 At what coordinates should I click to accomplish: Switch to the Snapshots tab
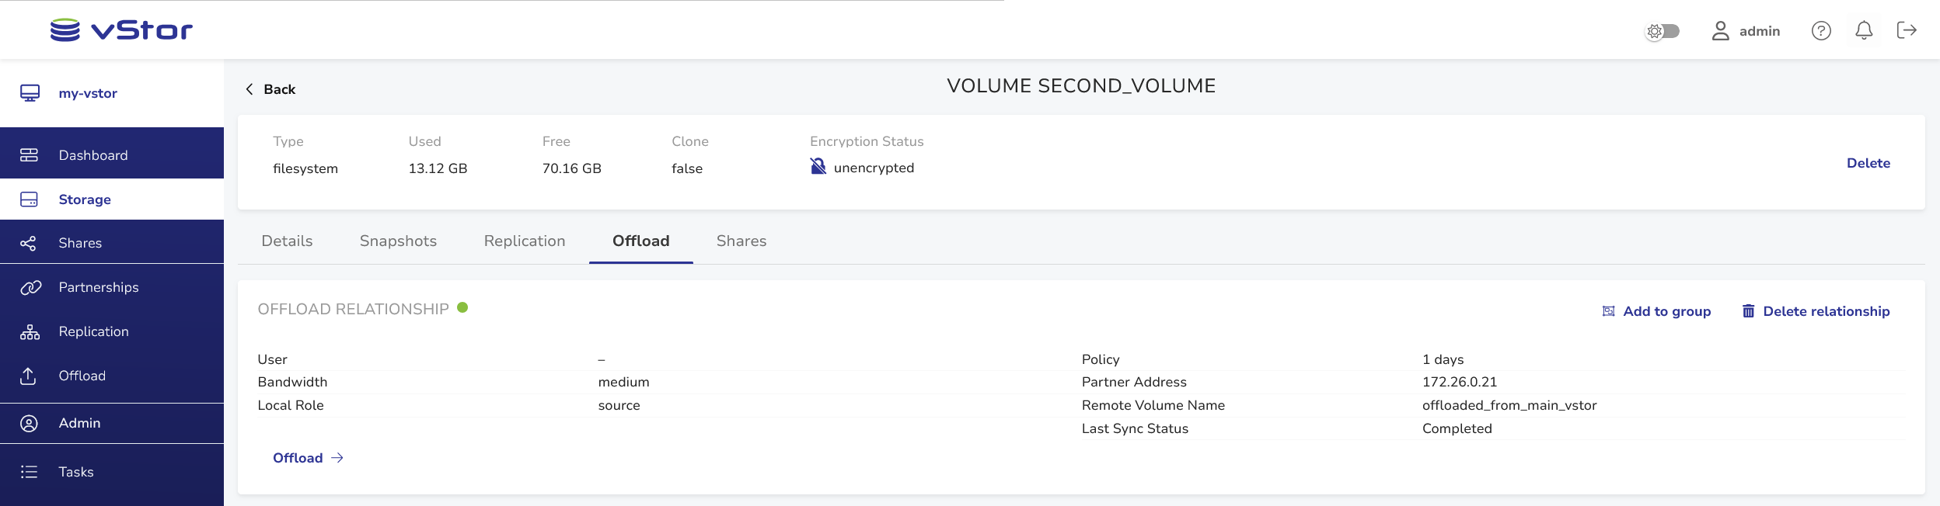[398, 241]
